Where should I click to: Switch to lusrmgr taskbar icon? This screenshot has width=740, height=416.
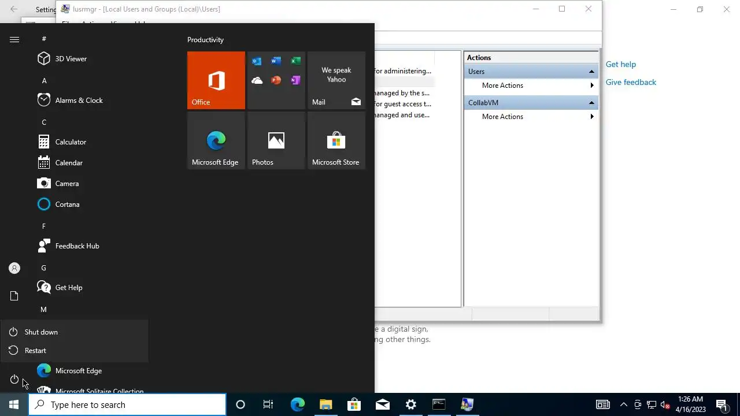(467, 404)
